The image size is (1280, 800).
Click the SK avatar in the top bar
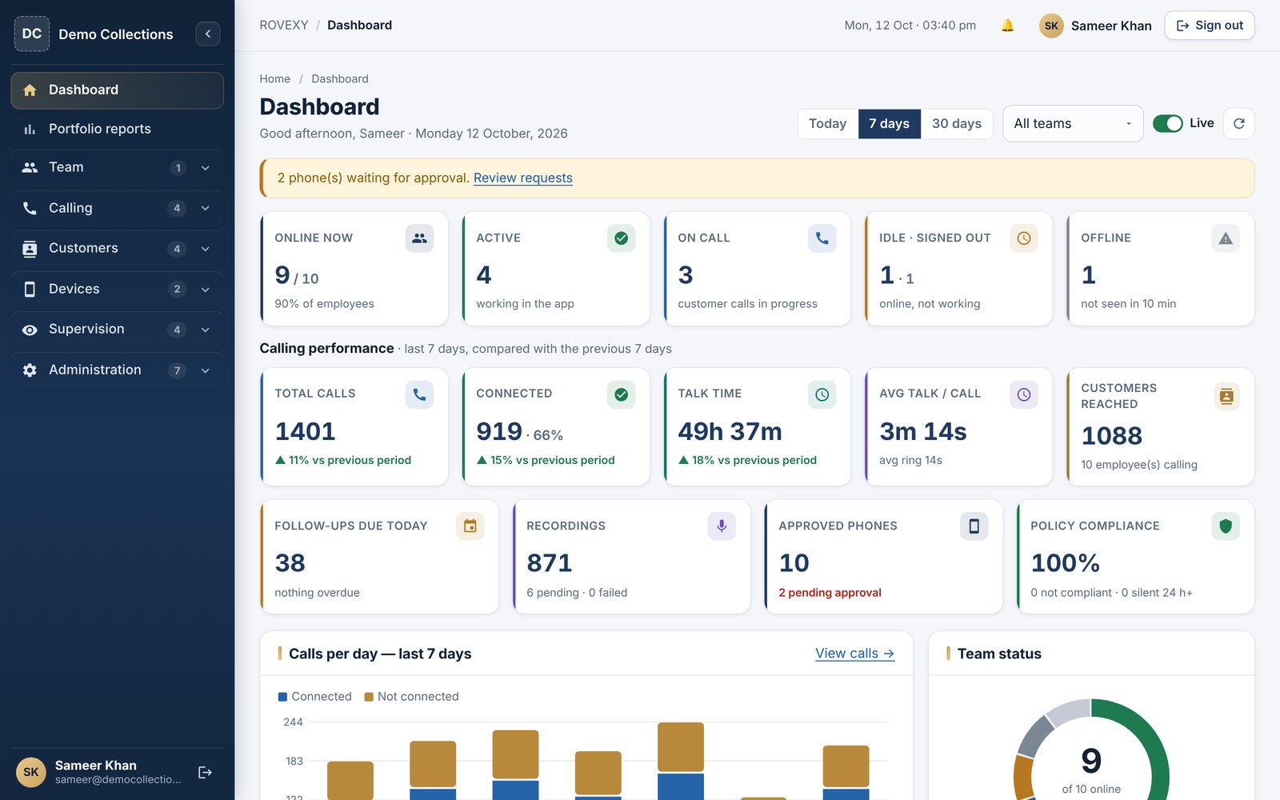[1051, 26]
